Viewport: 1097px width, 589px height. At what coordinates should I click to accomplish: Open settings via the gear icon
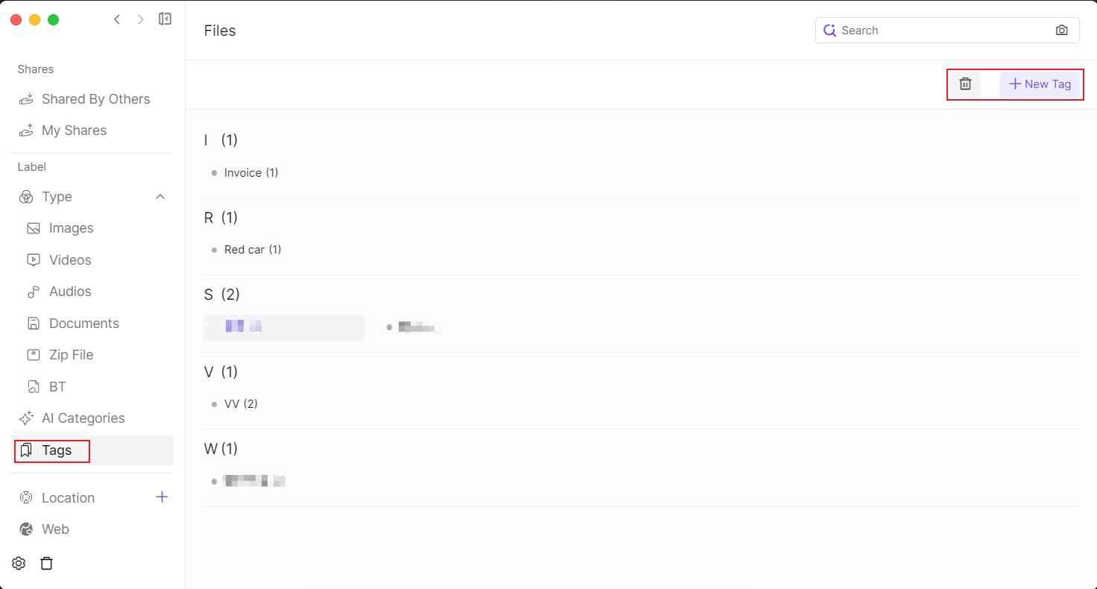point(19,564)
